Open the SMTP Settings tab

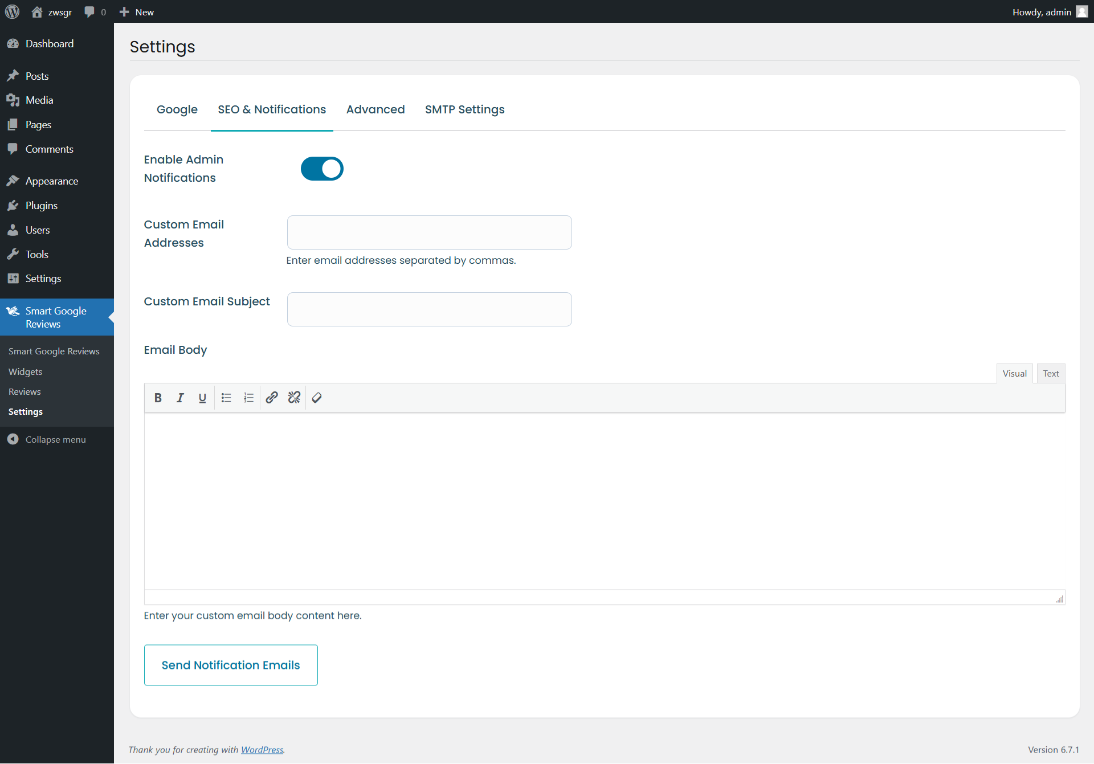pyautogui.click(x=464, y=109)
